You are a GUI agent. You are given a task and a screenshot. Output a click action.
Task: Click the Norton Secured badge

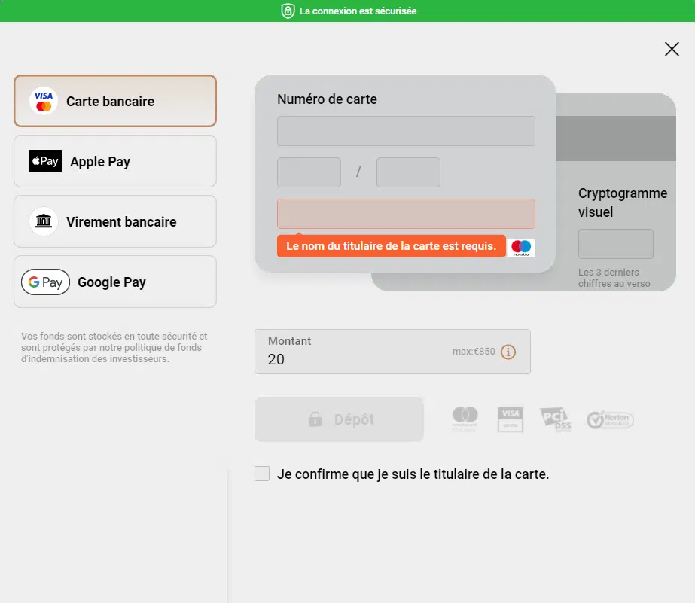click(x=610, y=419)
